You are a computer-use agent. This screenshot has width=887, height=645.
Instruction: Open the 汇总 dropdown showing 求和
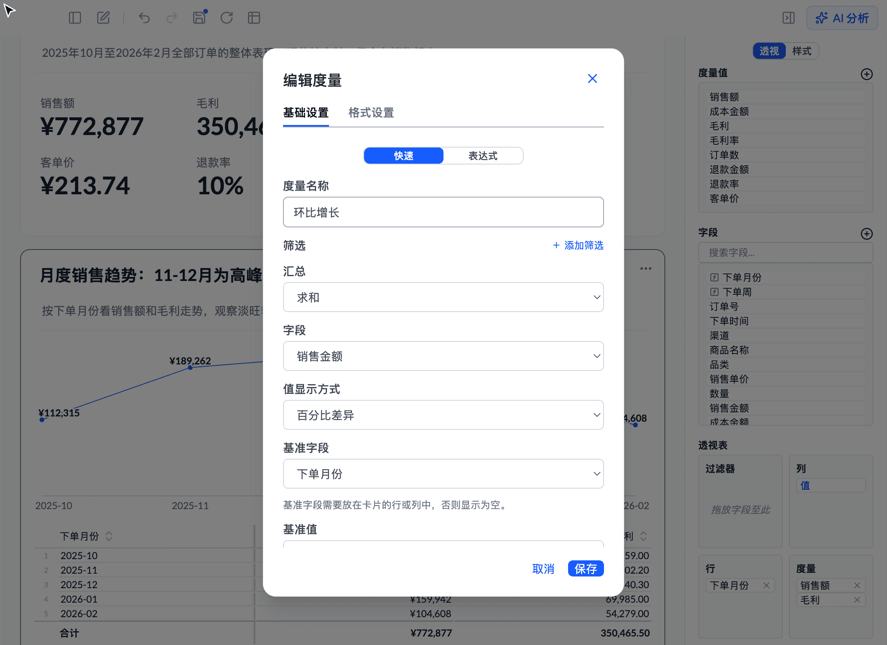click(x=443, y=297)
